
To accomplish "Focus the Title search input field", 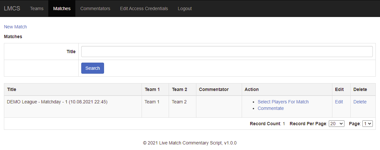I will tap(227, 52).
